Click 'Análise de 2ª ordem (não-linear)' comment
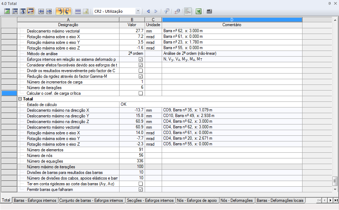339x210 pixels. pyautogui.click(x=190, y=53)
